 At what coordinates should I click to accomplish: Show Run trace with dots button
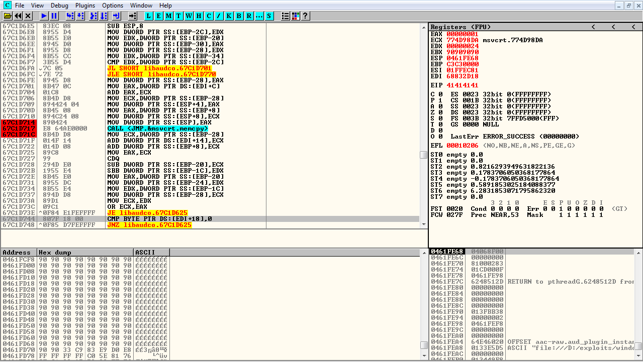tap(259, 16)
